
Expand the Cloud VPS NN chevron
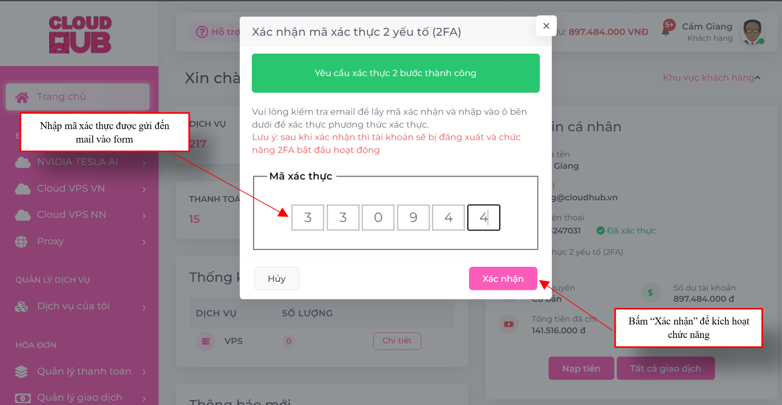(144, 215)
